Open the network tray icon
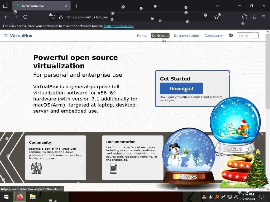 click(x=230, y=197)
